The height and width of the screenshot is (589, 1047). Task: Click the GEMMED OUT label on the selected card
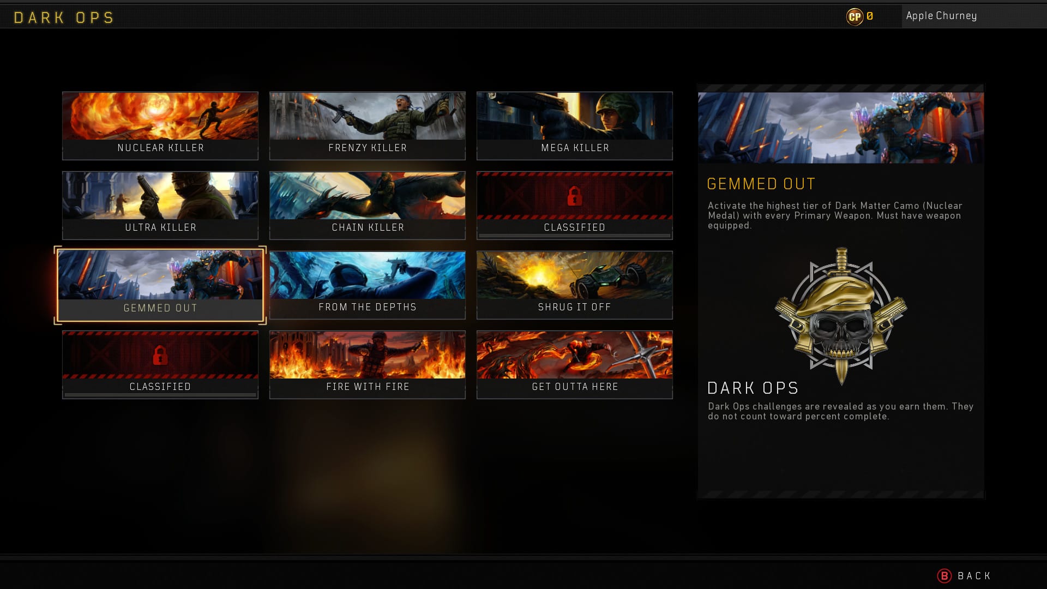[x=160, y=308]
